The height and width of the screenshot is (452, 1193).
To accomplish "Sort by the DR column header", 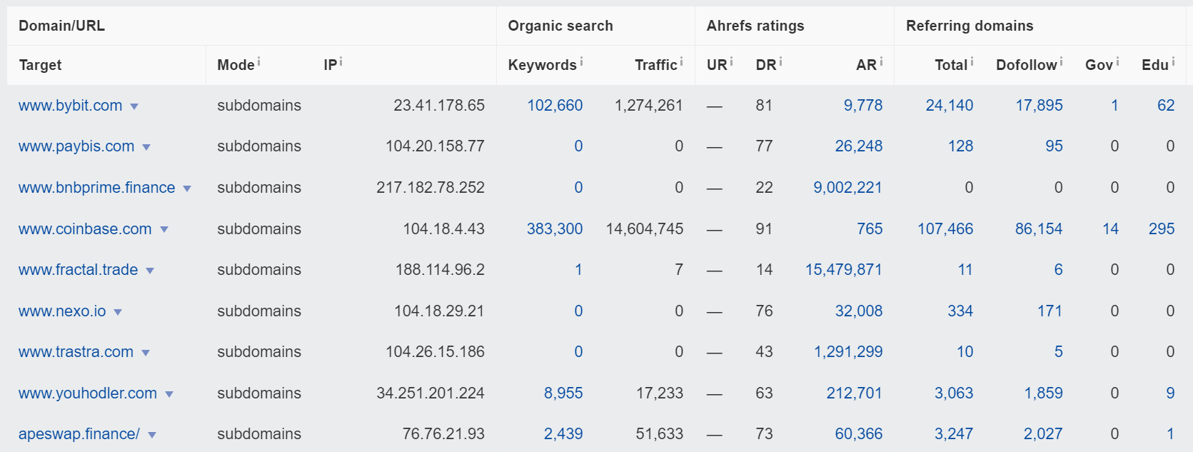I will click(765, 65).
